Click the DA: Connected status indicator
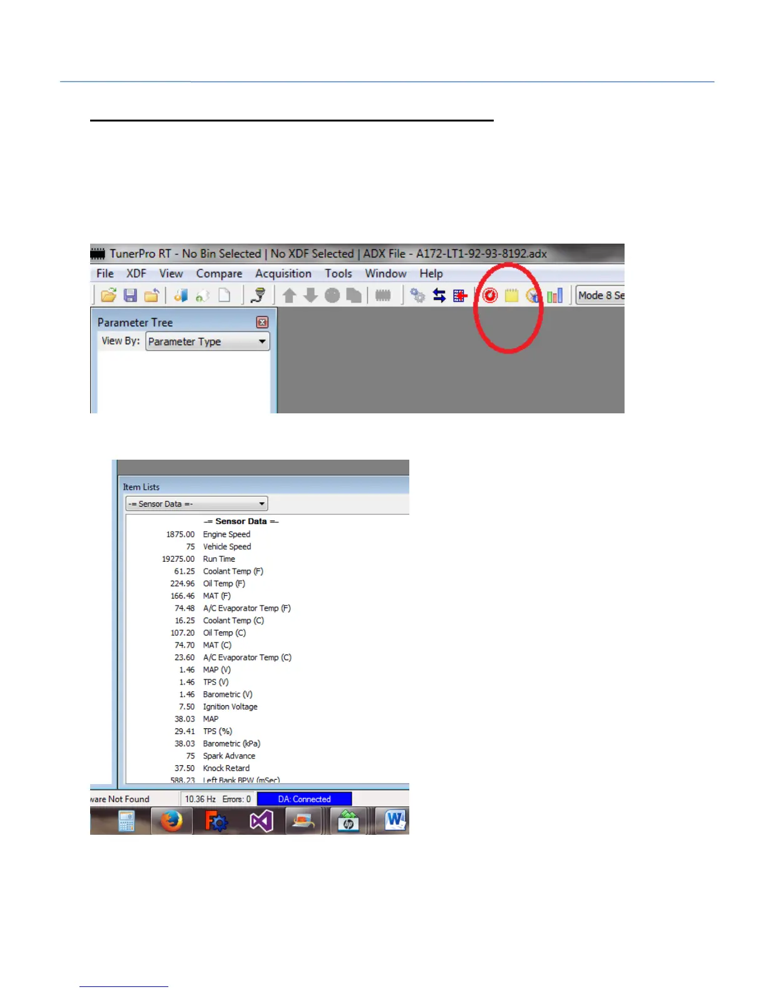 [304, 799]
